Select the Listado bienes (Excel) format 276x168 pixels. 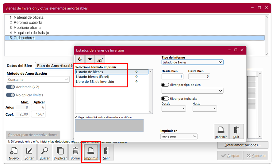pos(92,77)
